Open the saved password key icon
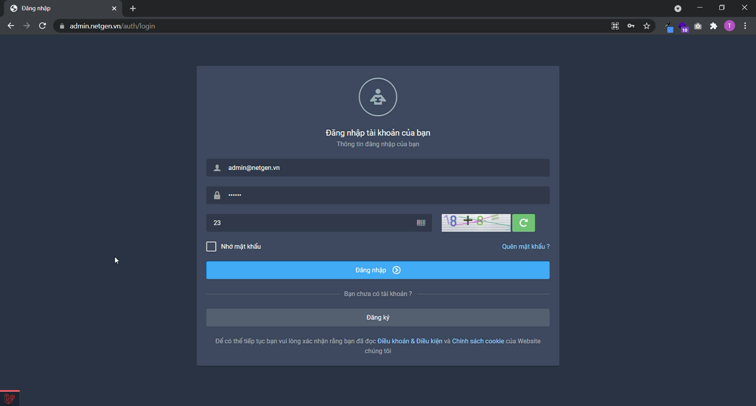Screen dimensions: 756x406 631,26
